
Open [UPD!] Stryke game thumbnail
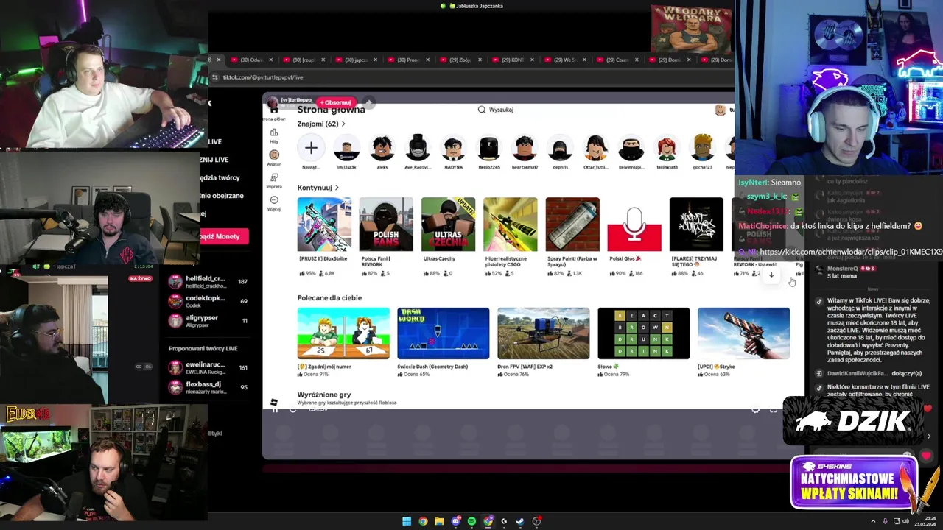(743, 333)
